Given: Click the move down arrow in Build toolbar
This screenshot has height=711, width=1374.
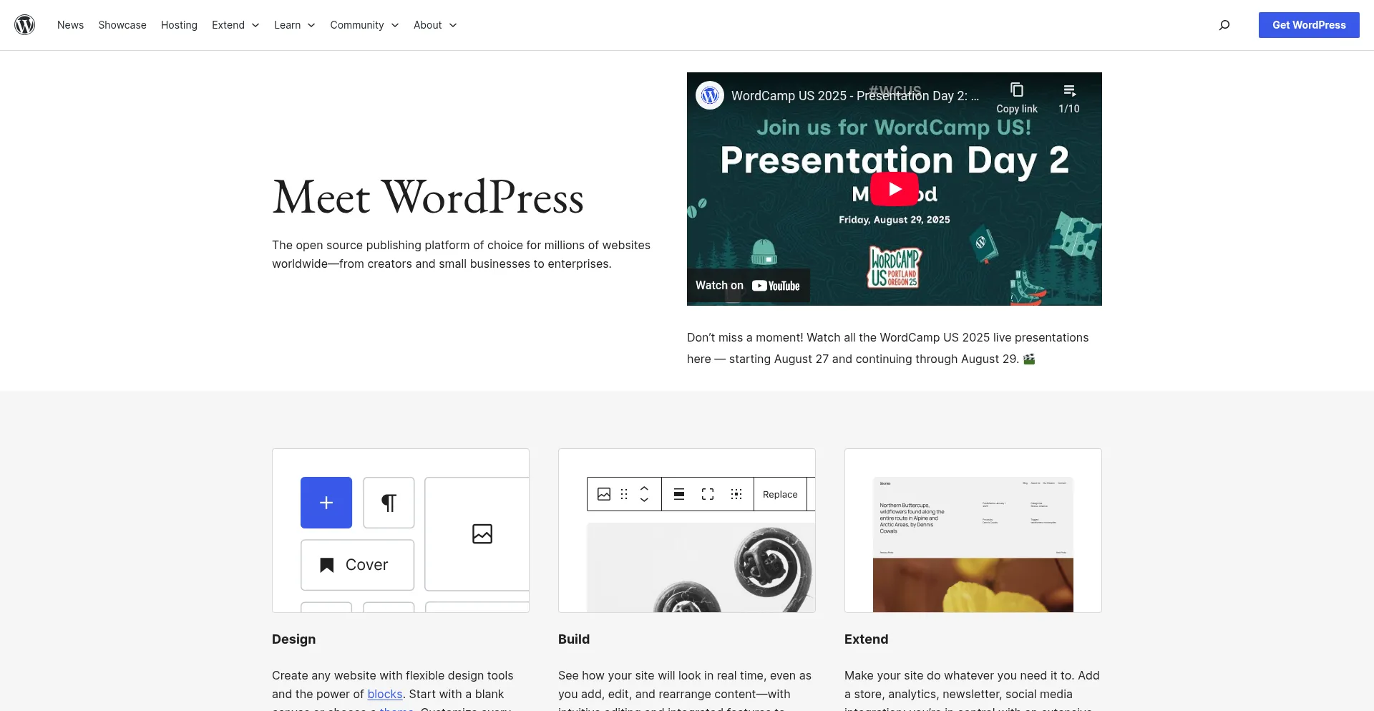Looking at the screenshot, I should 644,500.
